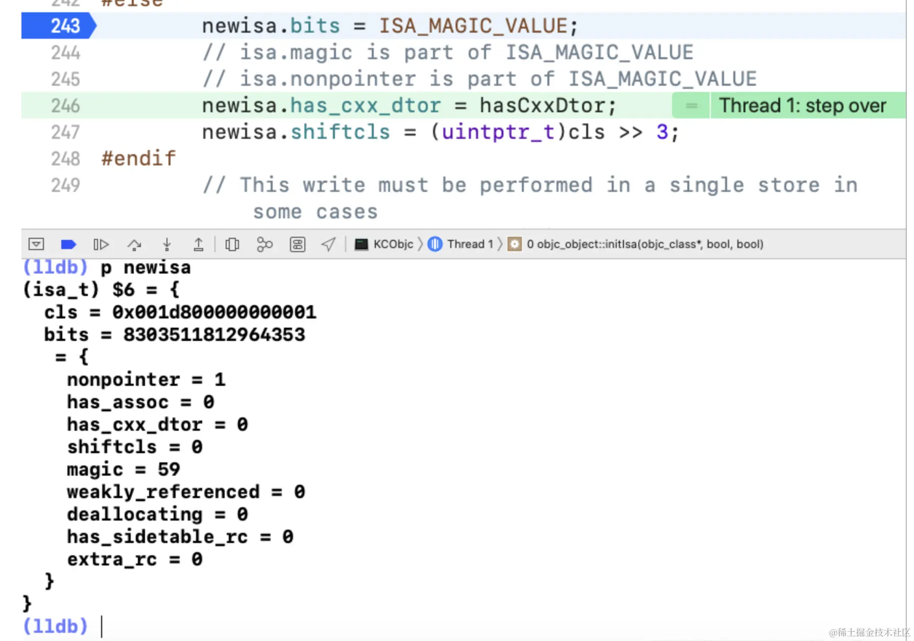Click 'has_cxx_dtor = 0' console line
The height and width of the screenshot is (641, 914).
click(x=158, y=425)
